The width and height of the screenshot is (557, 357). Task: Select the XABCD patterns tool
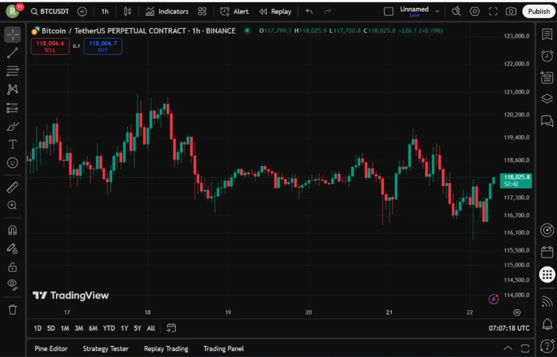coord(12,89)
